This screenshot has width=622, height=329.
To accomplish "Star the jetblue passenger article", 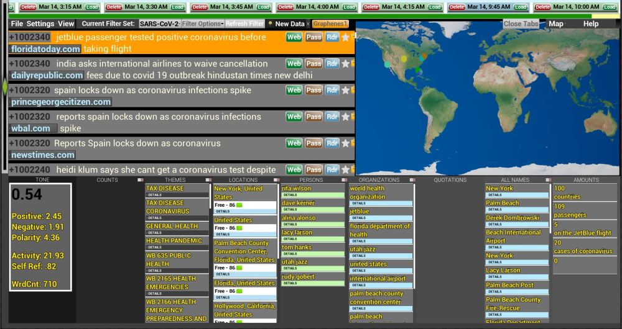I will [x=345, y=37].
